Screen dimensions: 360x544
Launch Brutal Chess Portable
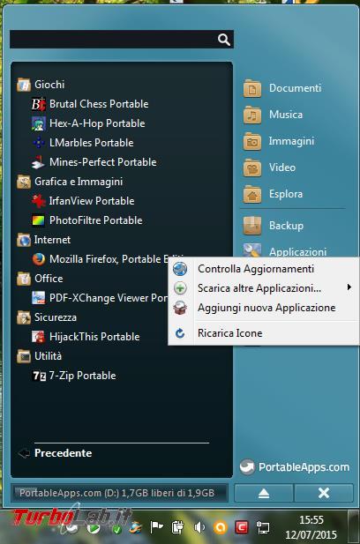[90, 104]
